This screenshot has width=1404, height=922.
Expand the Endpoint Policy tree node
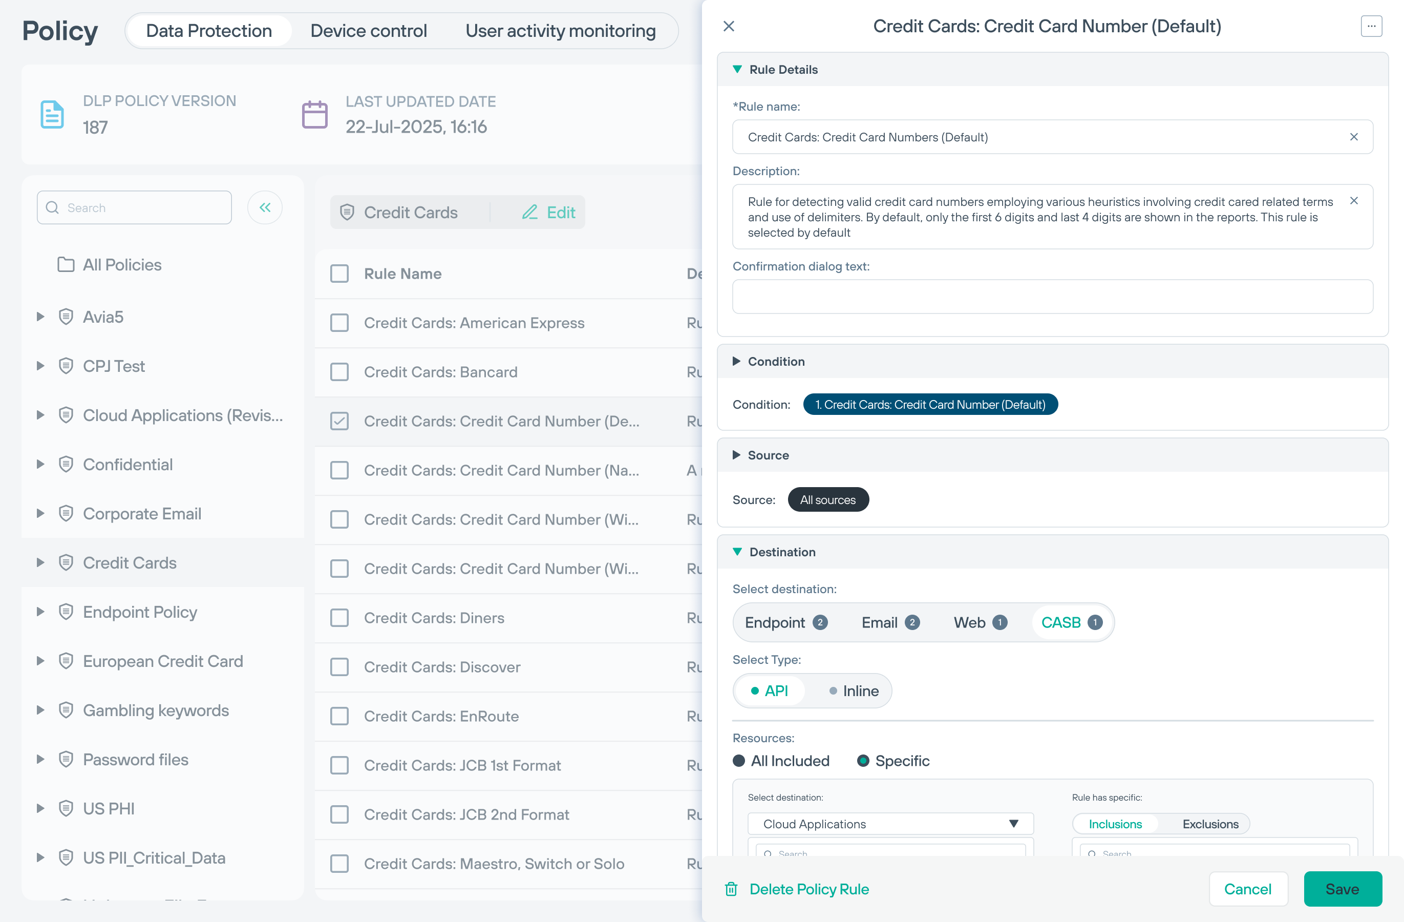tap(40, 612)
